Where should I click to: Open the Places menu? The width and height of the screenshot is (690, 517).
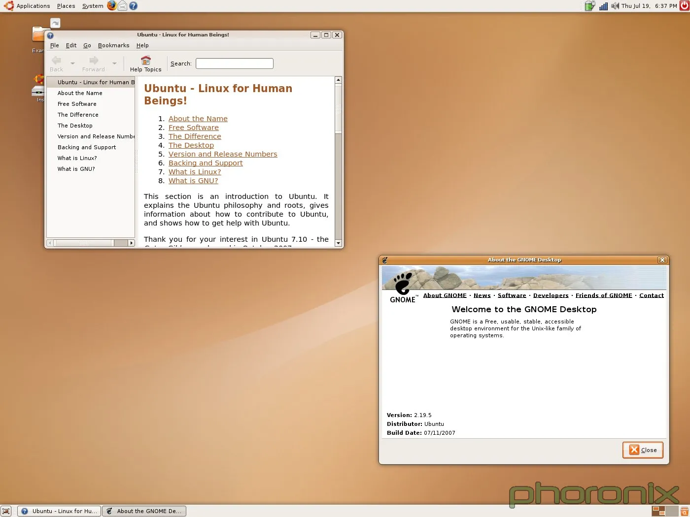66,6
